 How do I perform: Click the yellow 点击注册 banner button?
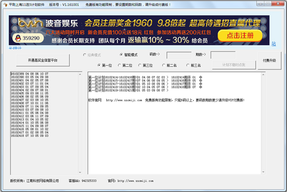tap(240, 35)
